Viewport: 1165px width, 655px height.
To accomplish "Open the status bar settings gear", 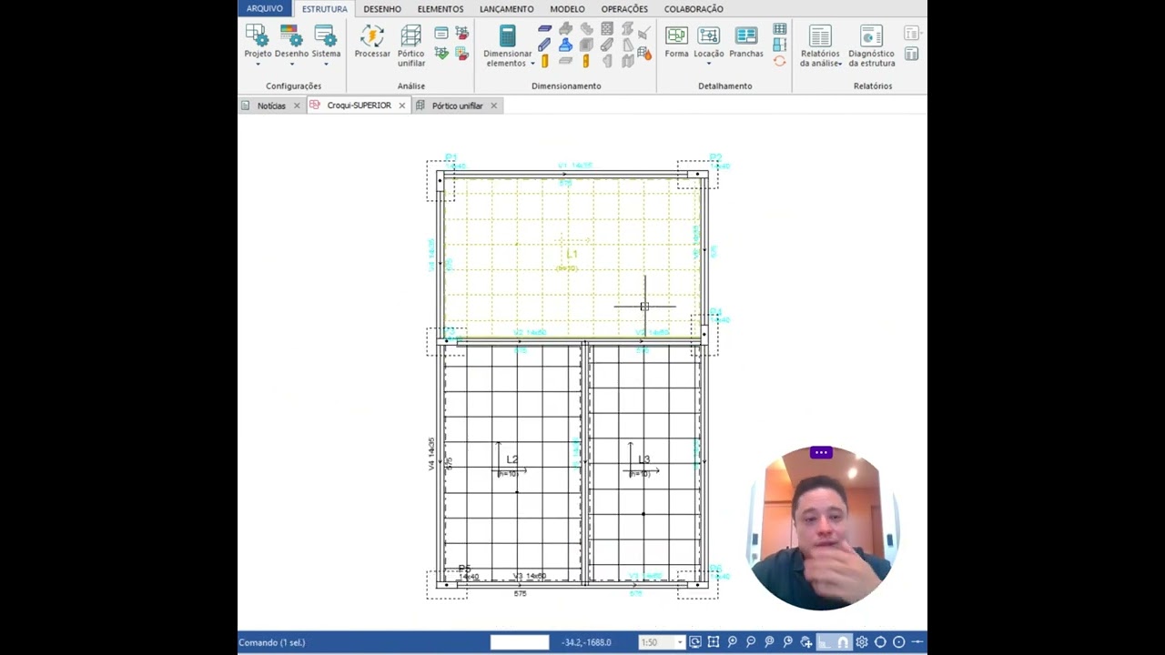I will 862,642.
